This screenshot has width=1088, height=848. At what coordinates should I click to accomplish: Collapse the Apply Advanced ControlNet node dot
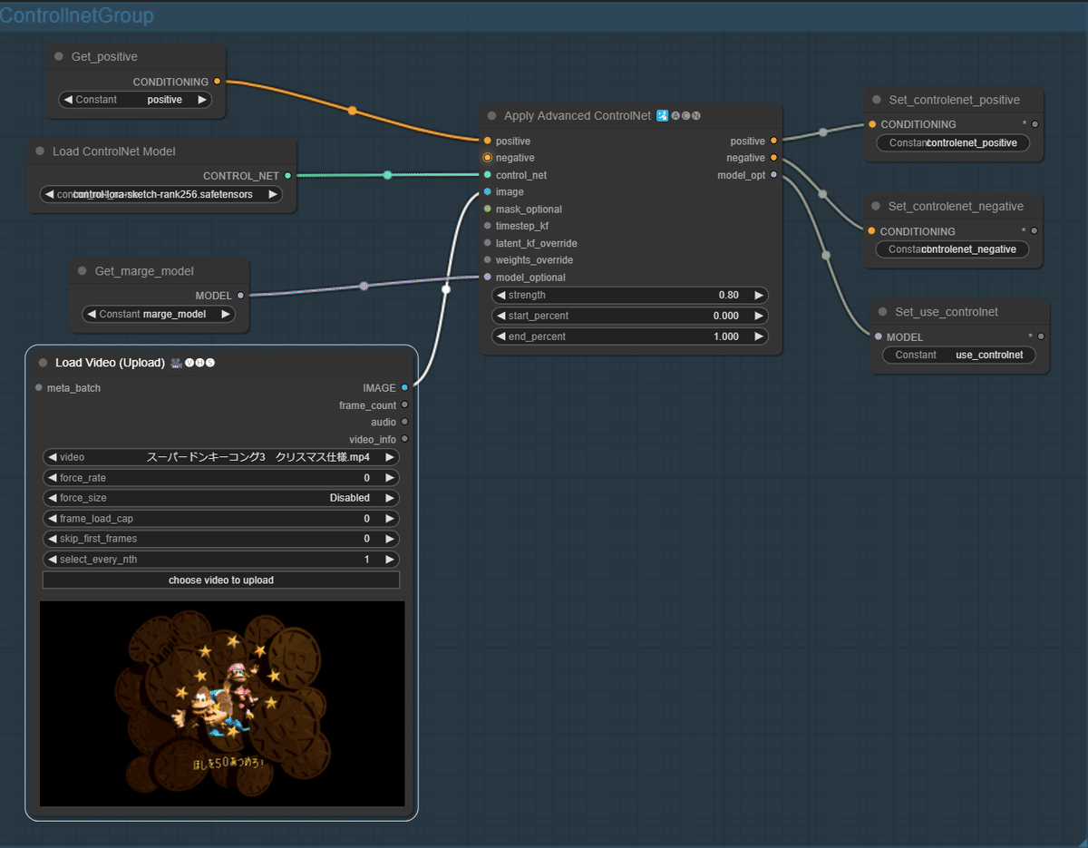tap(491, 116)
